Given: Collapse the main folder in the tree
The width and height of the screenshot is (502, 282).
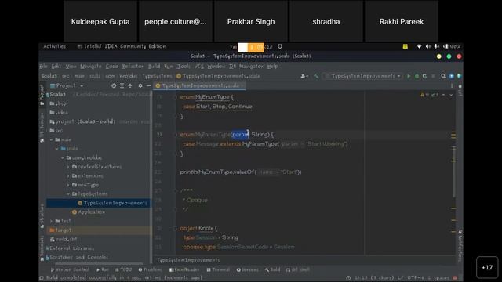Looking at the screenshot, I should pyautogui.click(x=52, y=139).
